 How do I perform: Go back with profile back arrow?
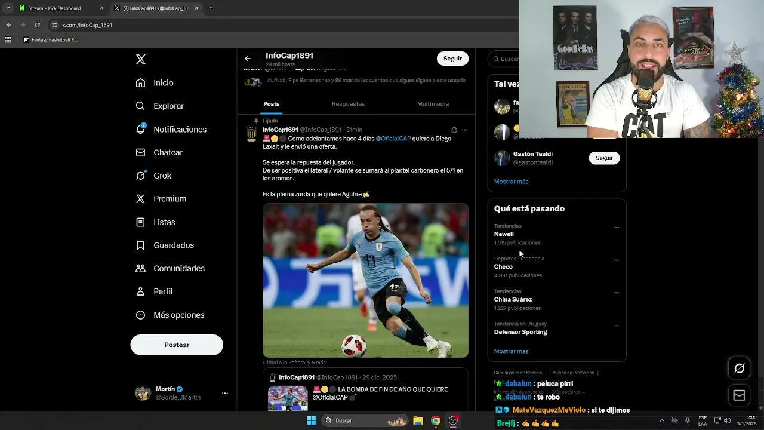tap(248, 59)
